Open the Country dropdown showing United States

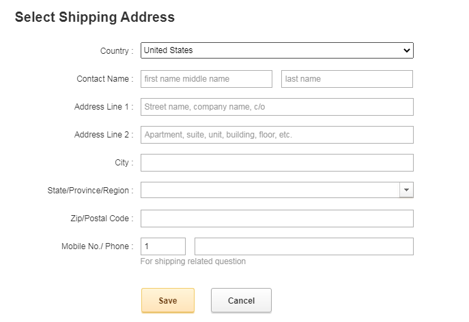click(x=276, y=50)
